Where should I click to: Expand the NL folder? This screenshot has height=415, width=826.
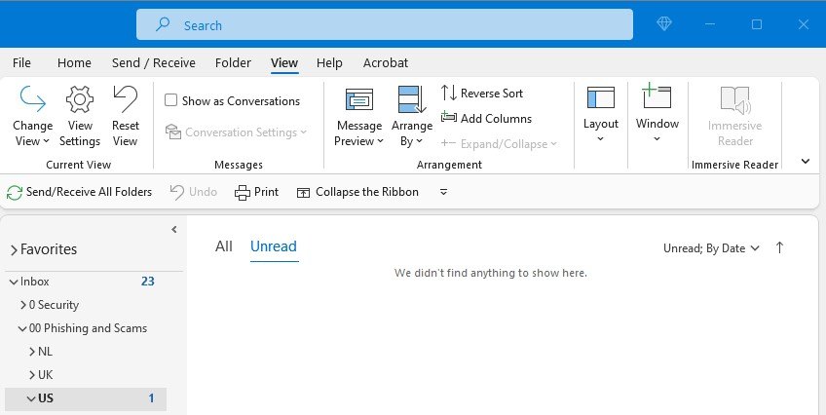click(x=32, y=352)
